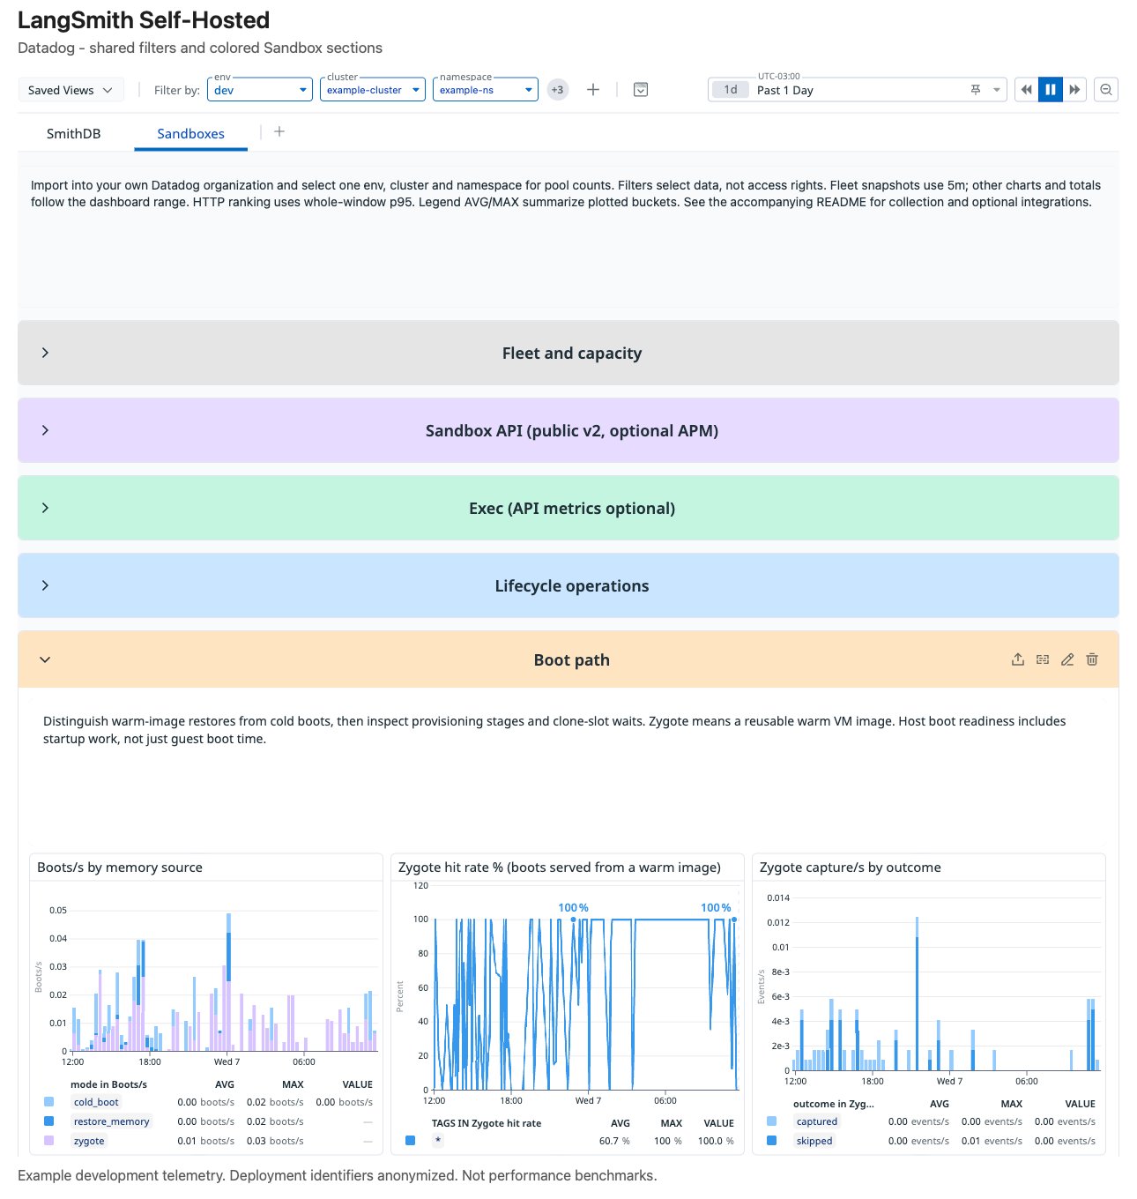1137x1199 pixels.
Task: Expand the Lifecycle operations section
Action: pyautogui.click(x=568, y=585)
